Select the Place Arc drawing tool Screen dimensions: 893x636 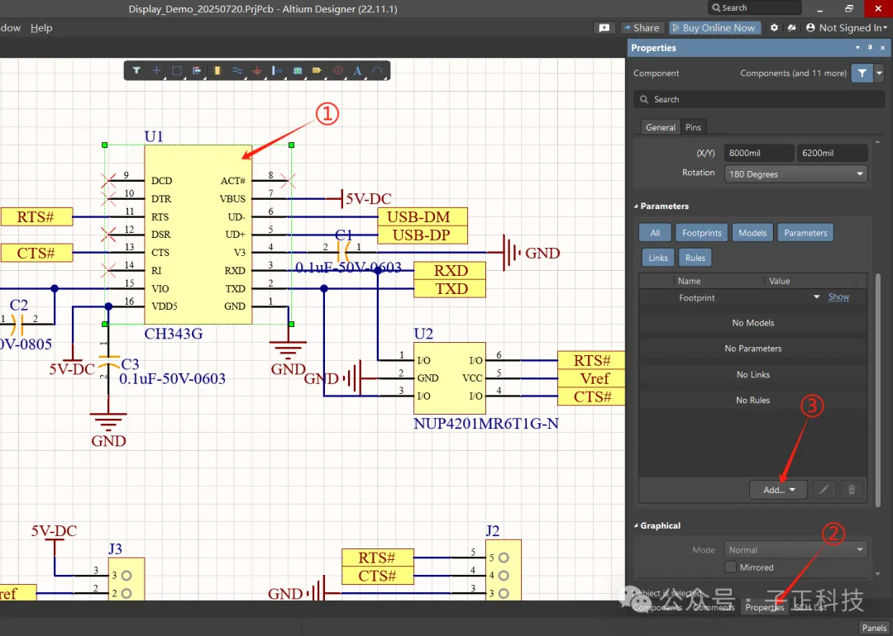377,70
